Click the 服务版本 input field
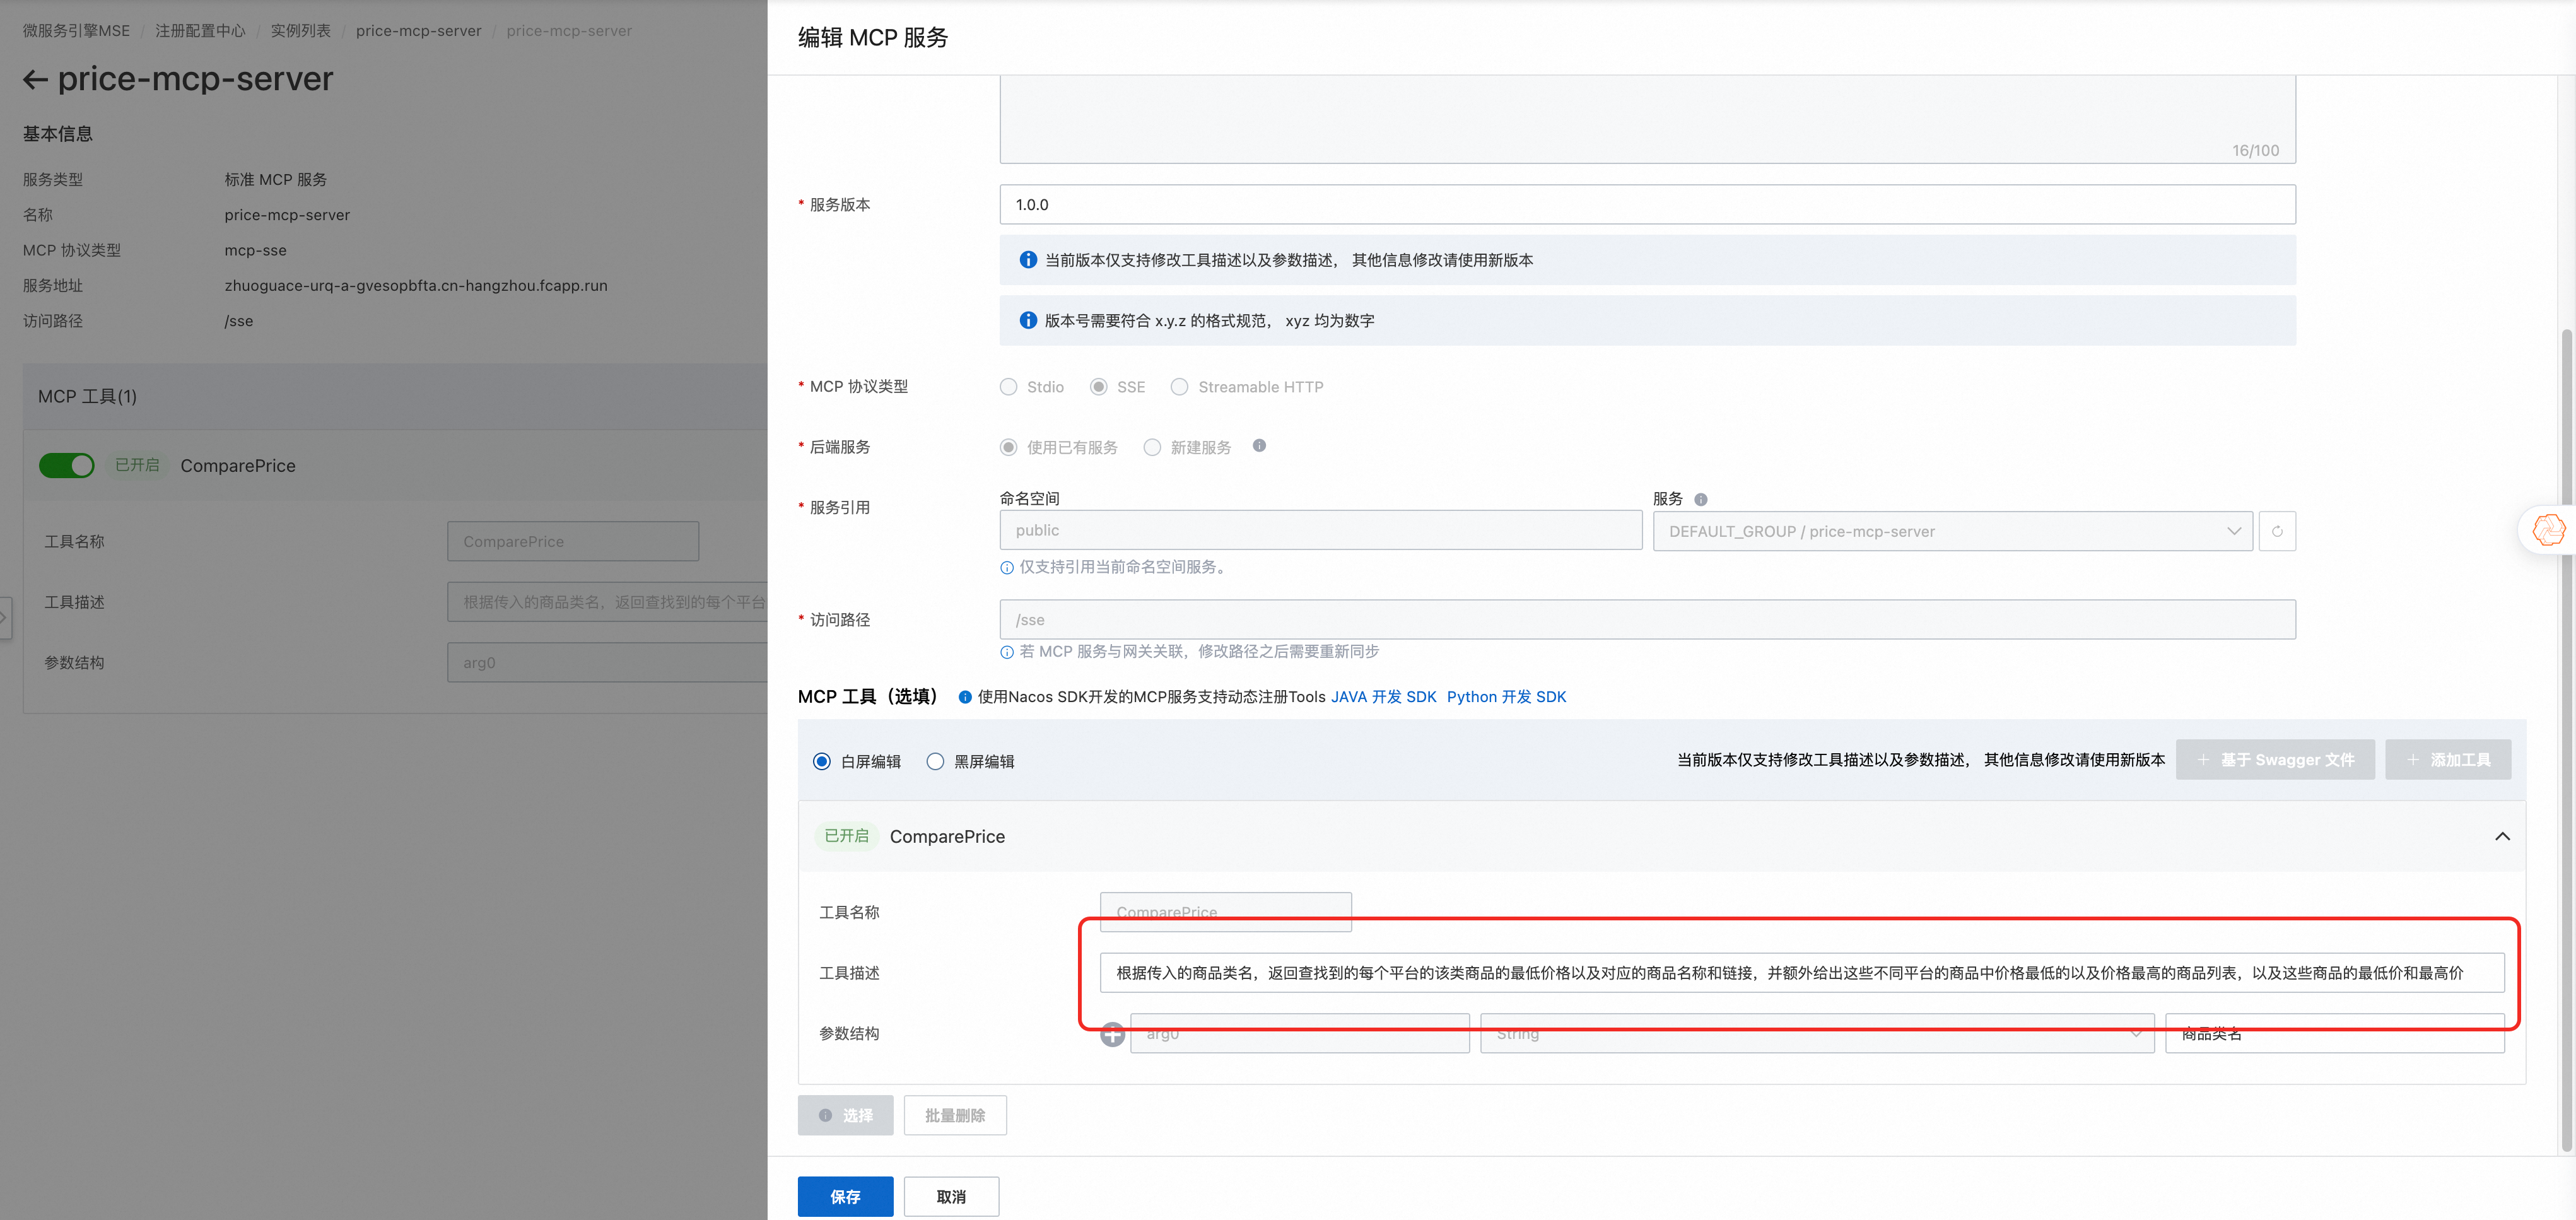Viewport: 2576px width, 1220px height. [1647, 204]
